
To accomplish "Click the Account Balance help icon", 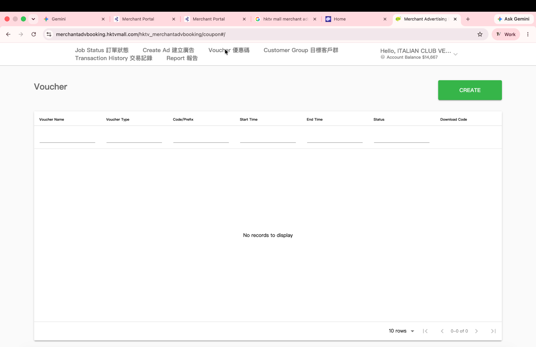I will point(383,57).
